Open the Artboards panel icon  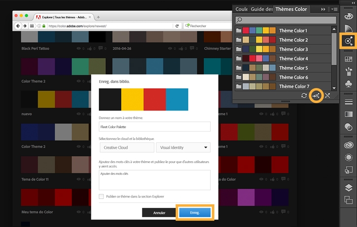[348, 200]
